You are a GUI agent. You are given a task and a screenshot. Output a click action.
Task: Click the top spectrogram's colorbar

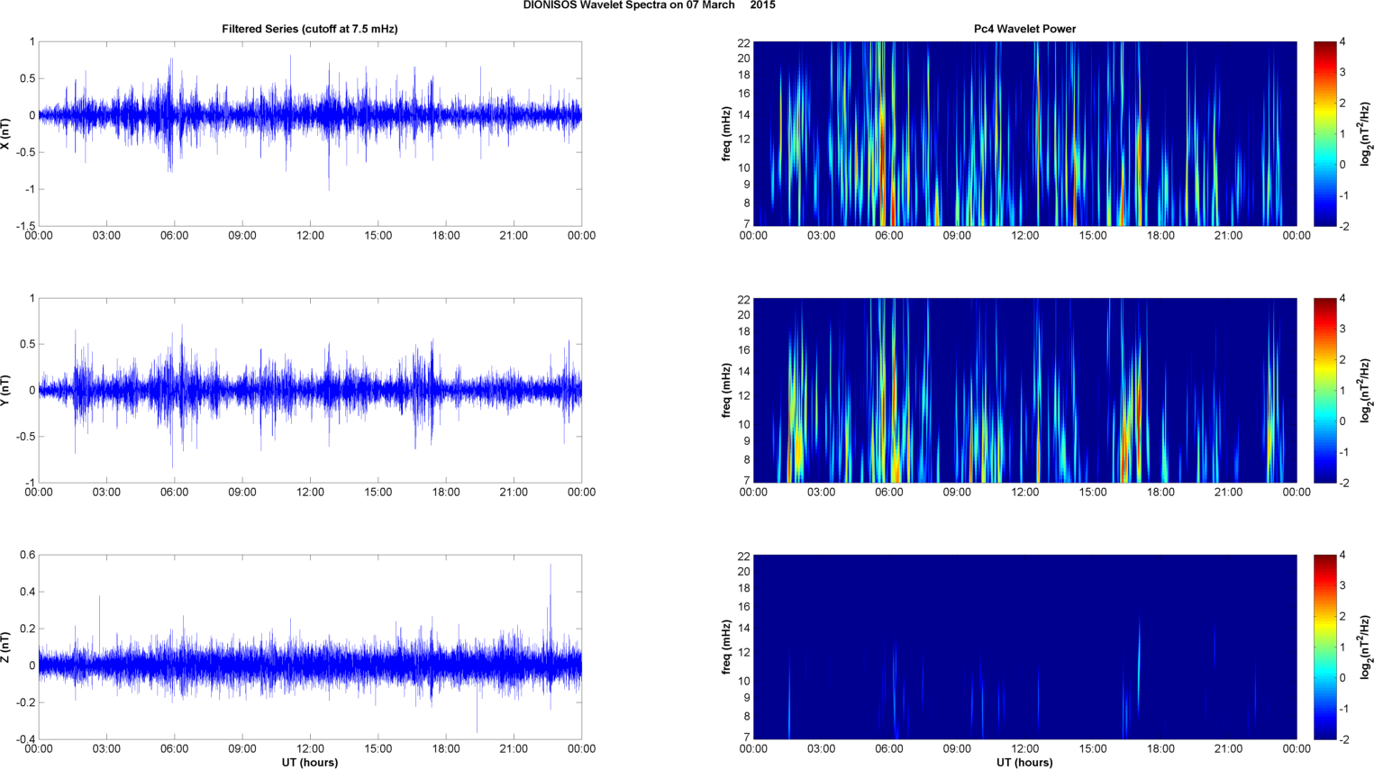point(1324,133)
